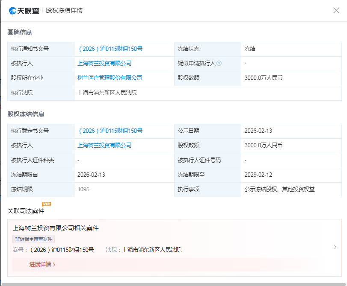347x286 pixels.
Task: Expand the related case card's right chevron
Action: pos(335,247)
